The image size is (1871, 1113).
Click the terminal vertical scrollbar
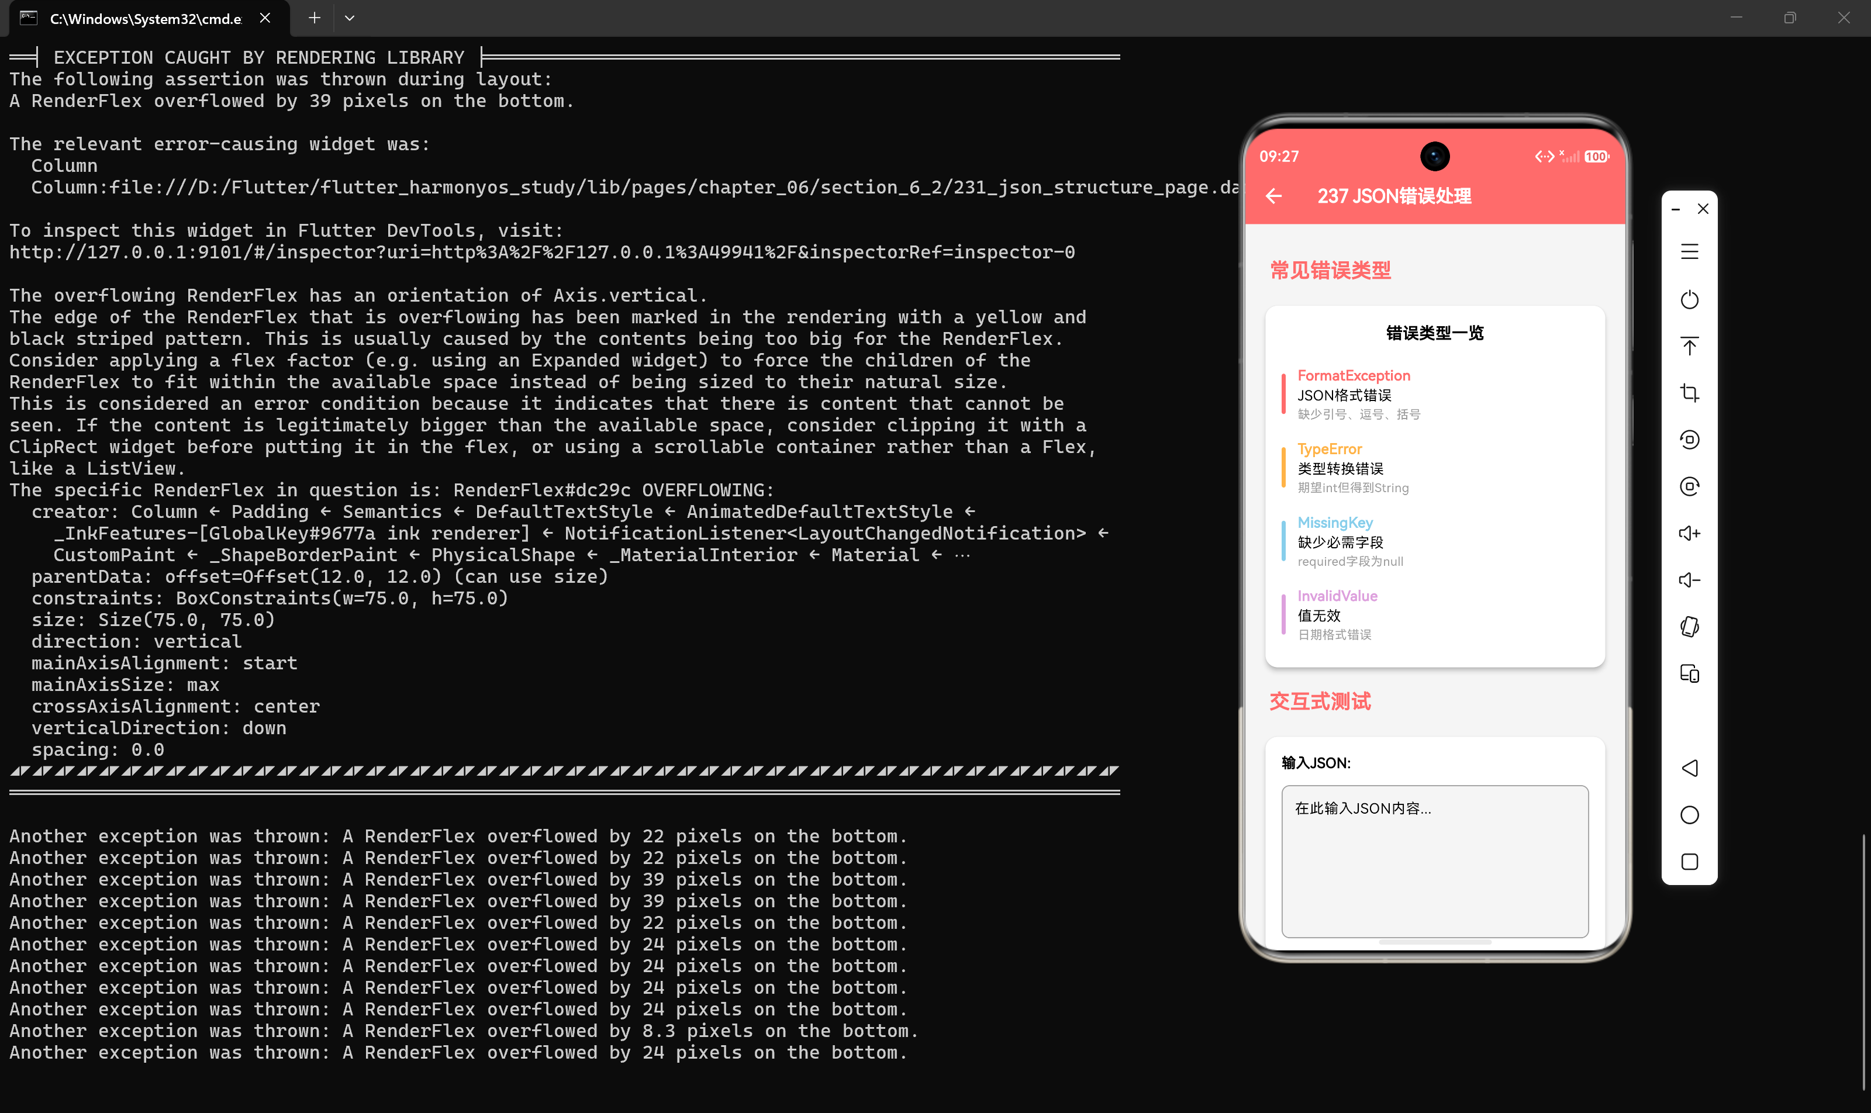pos(1864,962)
